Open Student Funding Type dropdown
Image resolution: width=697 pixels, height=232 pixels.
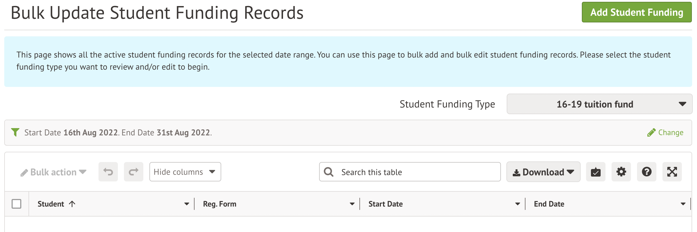599,104
